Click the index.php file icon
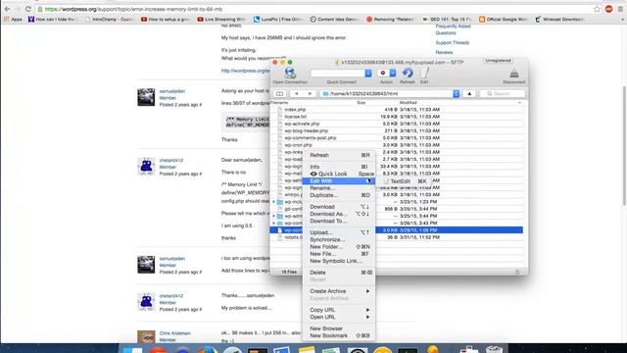Screen dimensions: 627x353 pyautogui.click(x=280, y=109)
